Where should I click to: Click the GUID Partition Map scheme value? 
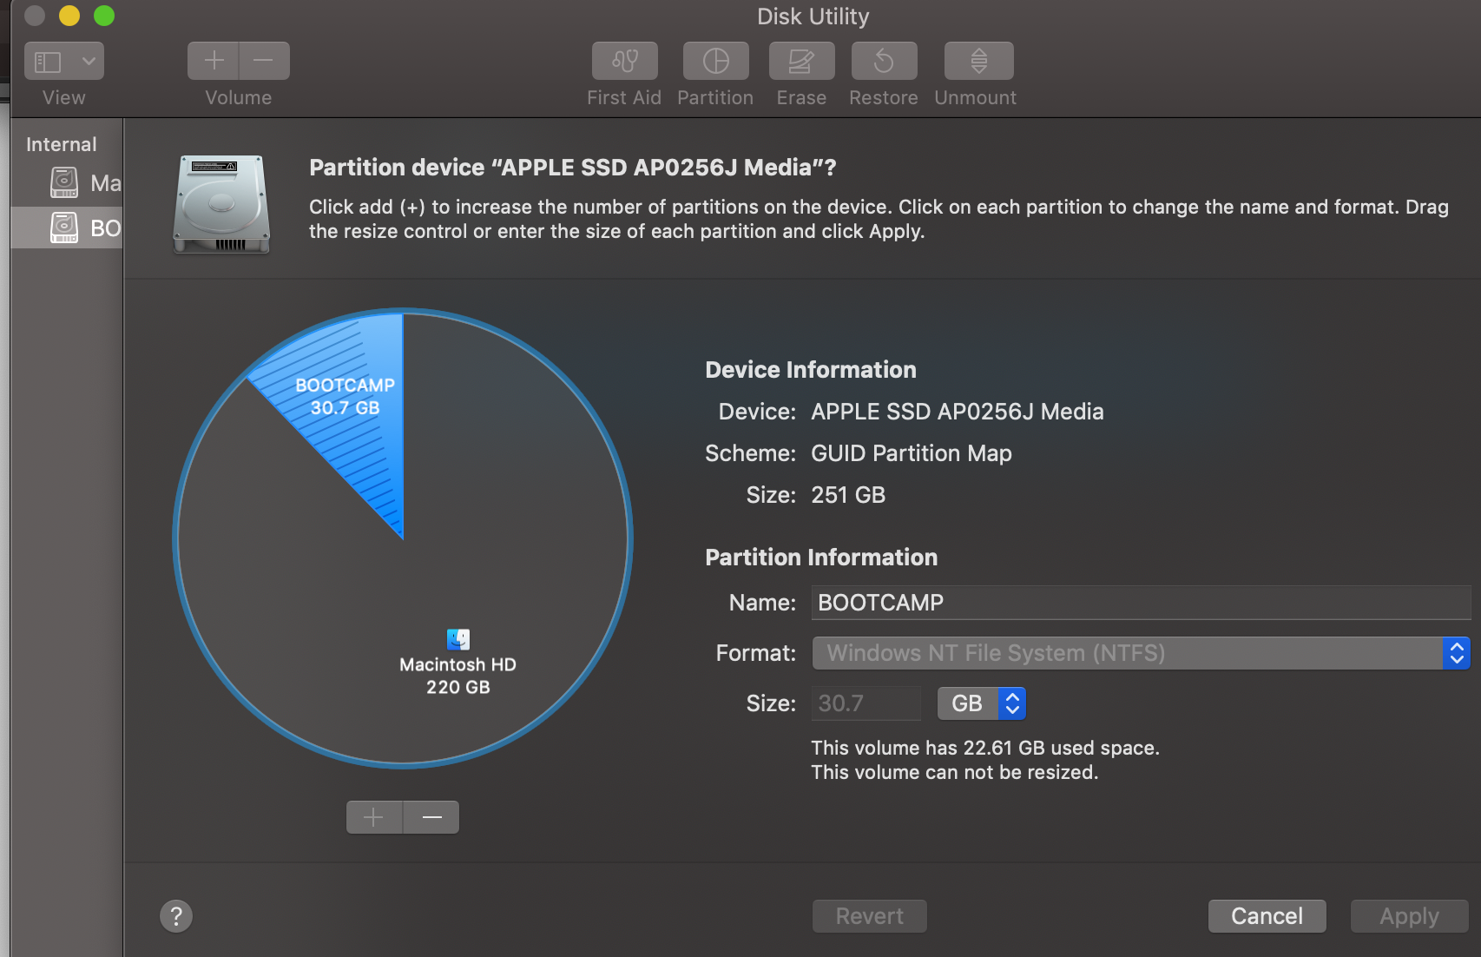912,453
